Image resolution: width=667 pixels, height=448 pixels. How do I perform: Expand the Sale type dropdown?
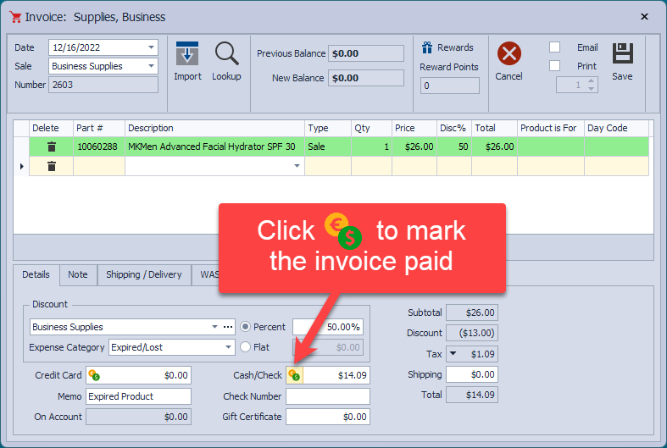click(x=151, y=66)
